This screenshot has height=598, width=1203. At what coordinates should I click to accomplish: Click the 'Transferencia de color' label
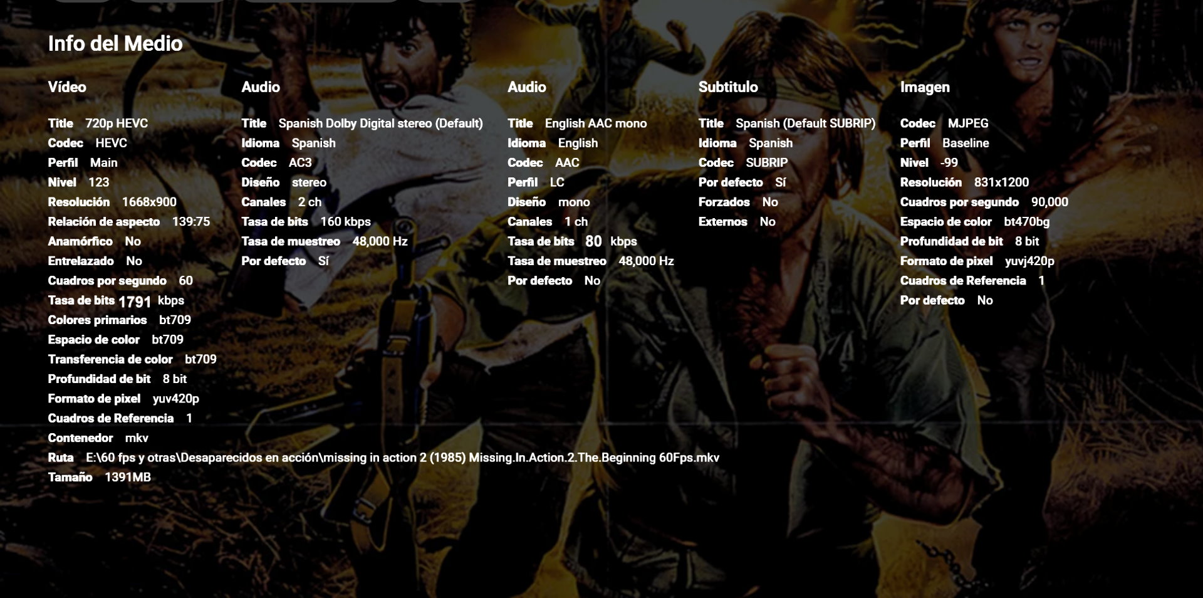point(110,359)
